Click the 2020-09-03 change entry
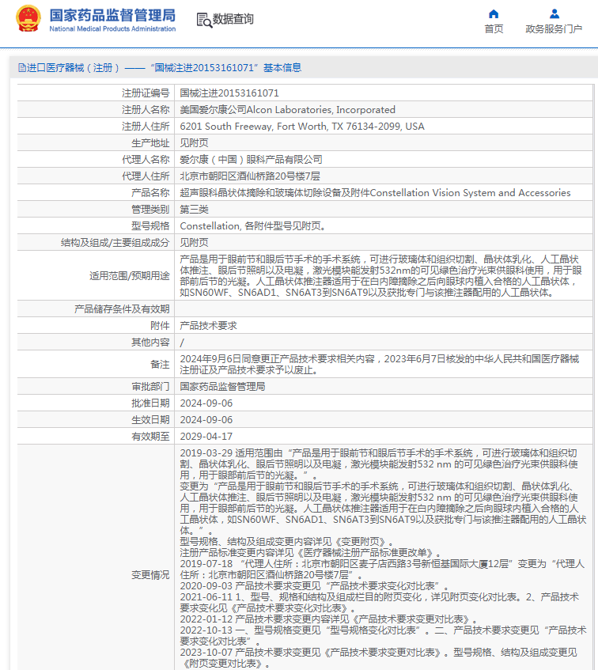The width and height of the screenshot is (598, 670). pyautogui.click(x=314, y=586)
